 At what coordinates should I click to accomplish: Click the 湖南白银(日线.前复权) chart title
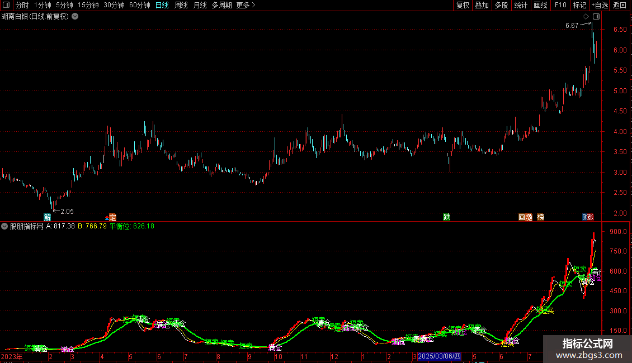pos(35,17)
